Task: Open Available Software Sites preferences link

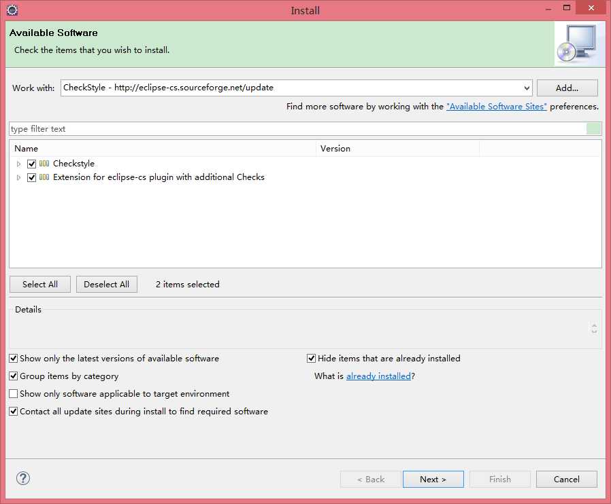Action: click(x=497, y=107)
